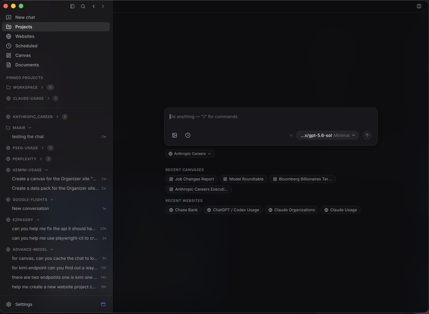Collapse the GOOGLE-FLIGHTS project

pos(52,199)
